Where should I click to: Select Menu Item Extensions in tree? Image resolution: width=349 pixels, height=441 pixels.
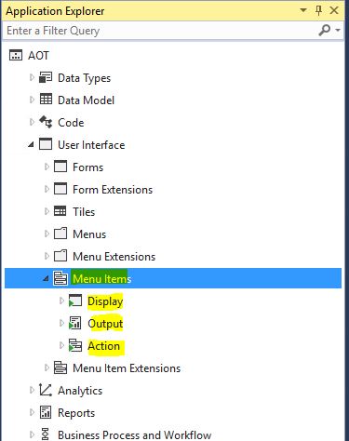click(127, 368)
